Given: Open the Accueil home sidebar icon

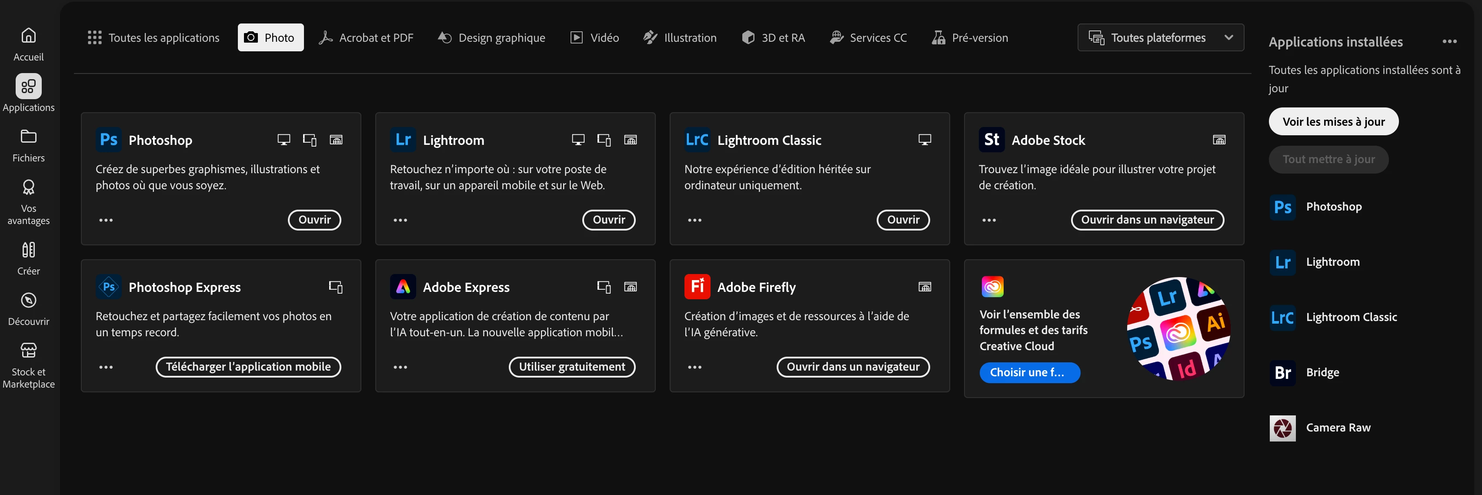Looking at the screenshot, I should click(x=28, y=36).
